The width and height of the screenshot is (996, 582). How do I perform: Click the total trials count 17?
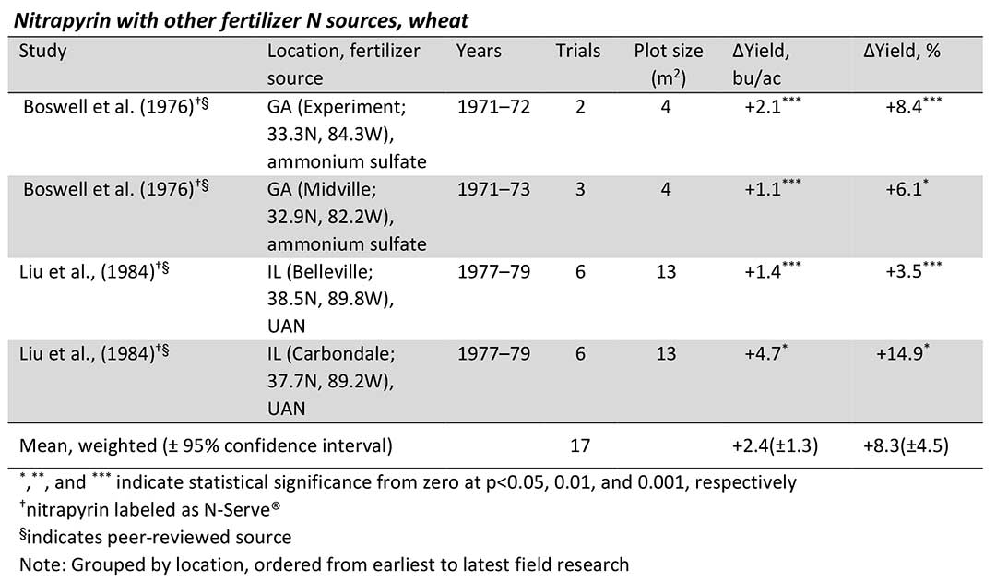point(580,446)
